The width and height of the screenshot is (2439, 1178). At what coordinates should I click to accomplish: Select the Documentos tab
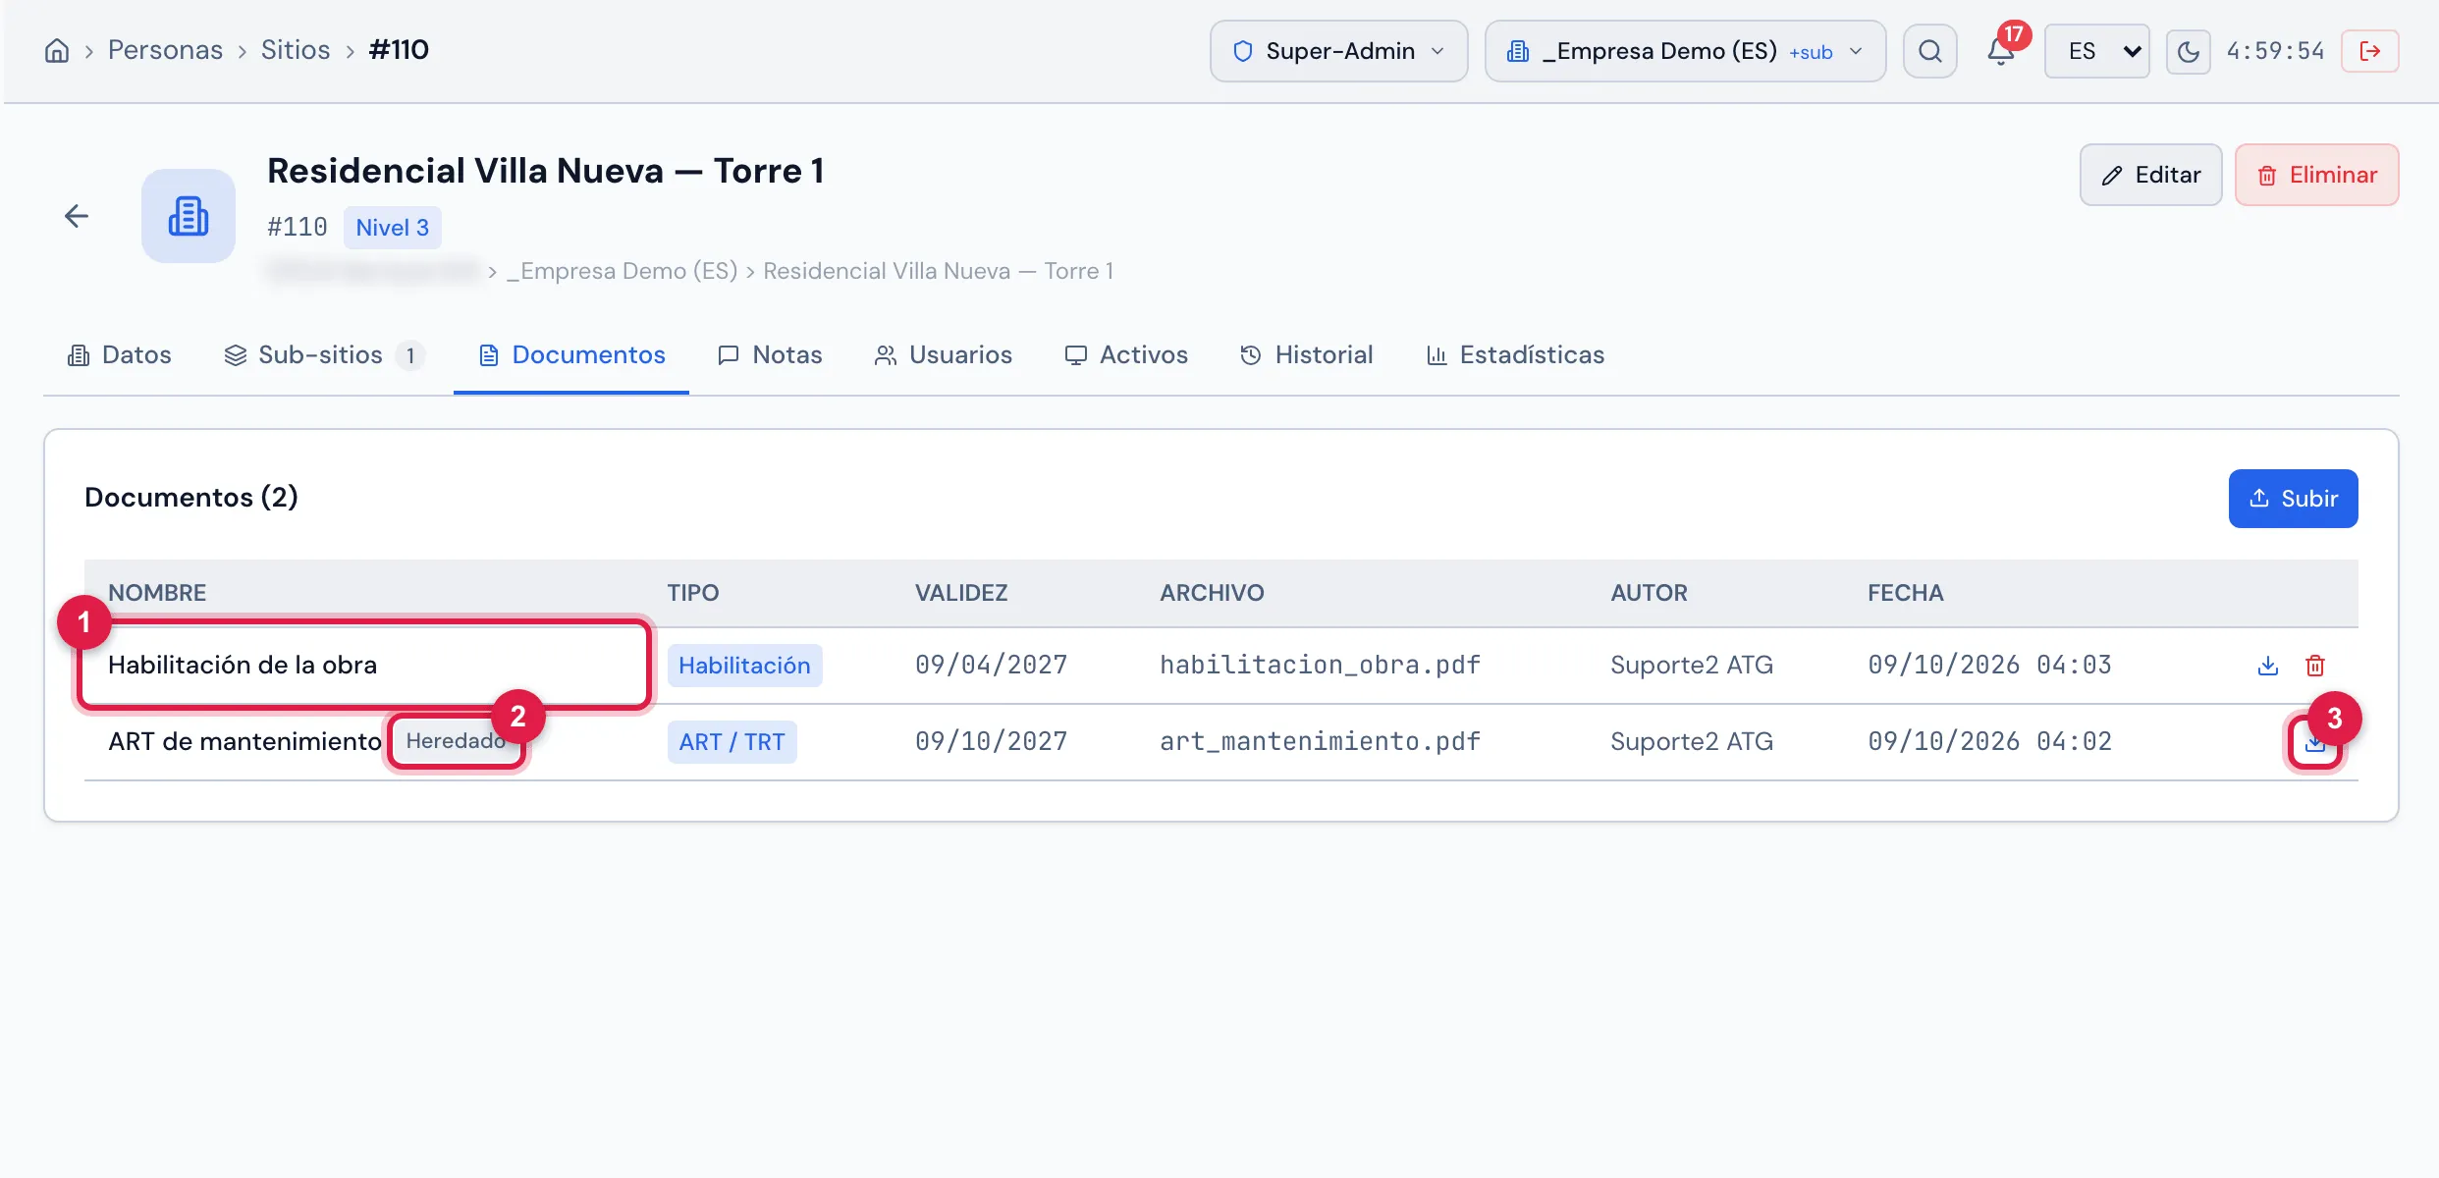pyautogui.click(x=571, y=355)
